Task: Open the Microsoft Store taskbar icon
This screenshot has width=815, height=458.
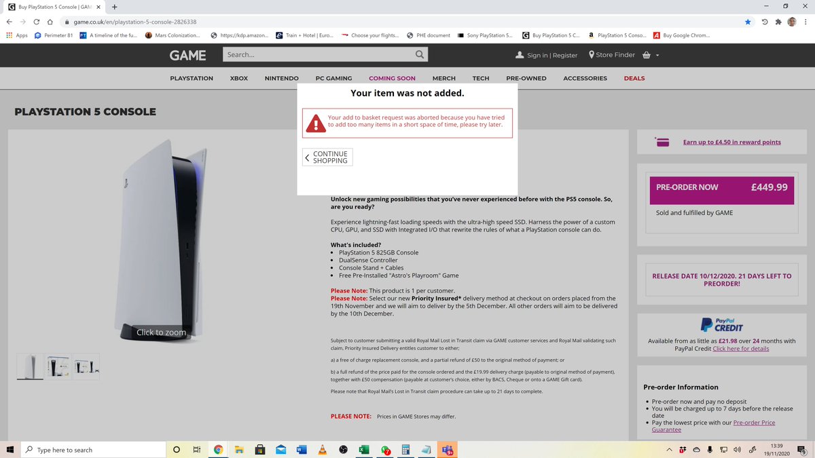Action: point(259,450)
